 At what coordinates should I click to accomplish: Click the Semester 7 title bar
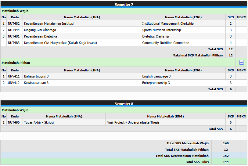pyautogui.click(x=124, y=4)
